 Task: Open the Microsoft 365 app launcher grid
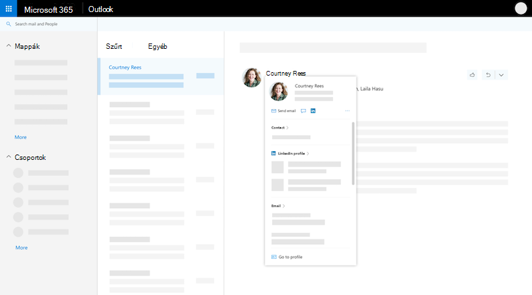(9, 9)
